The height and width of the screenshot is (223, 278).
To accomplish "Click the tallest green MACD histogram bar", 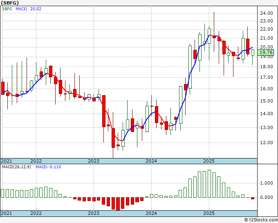I will pyautogui.click(x=209, y=184).
